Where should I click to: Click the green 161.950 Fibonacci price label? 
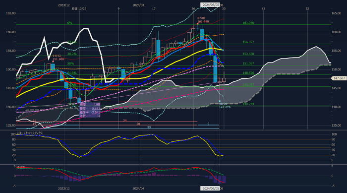coord(248,23)
